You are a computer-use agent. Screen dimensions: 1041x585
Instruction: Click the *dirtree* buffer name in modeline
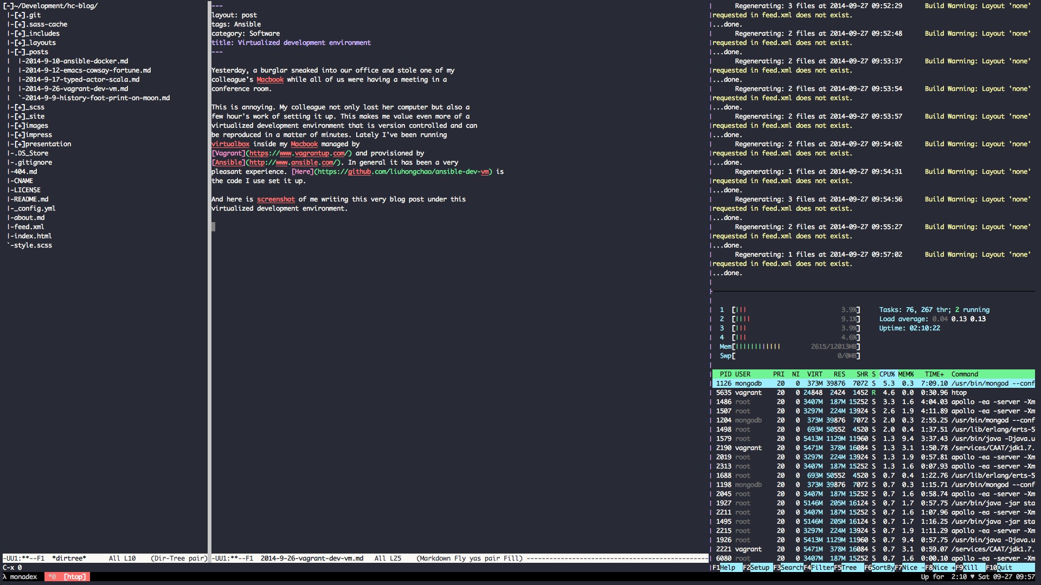69,558
